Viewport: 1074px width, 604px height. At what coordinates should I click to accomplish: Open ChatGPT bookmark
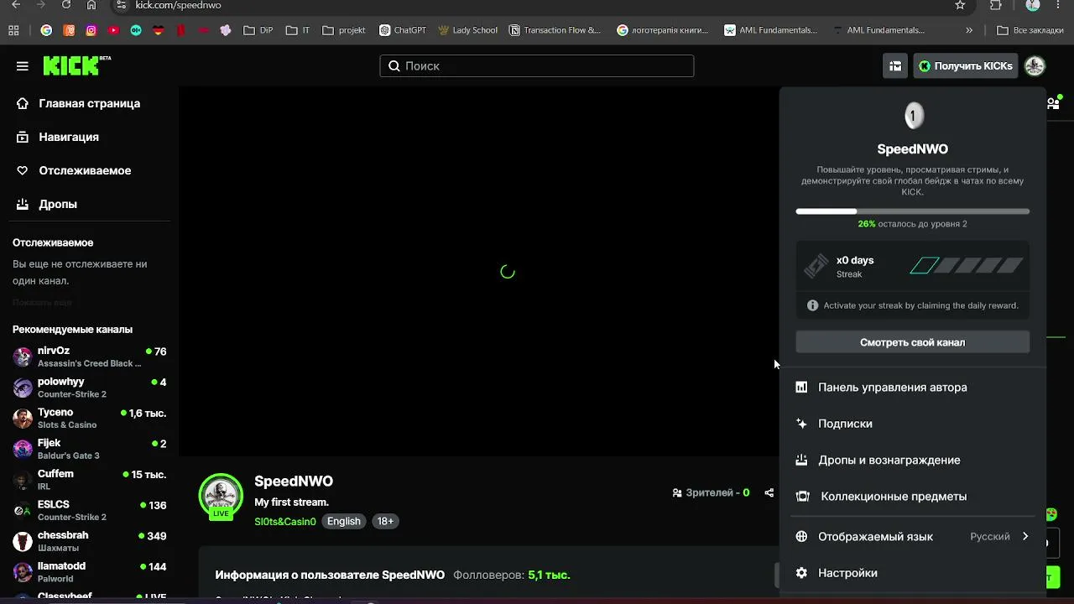click(403, 30)
